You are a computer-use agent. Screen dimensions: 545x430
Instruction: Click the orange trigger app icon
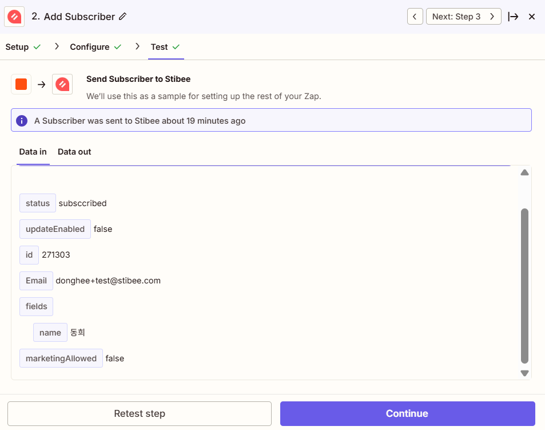coord(21,84)
